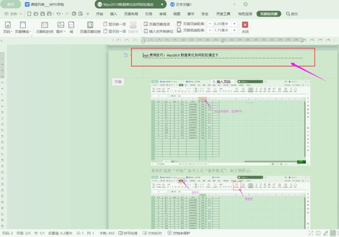
Task: Insert 日期和时间 date and time
Action: [x=45, y=27]
